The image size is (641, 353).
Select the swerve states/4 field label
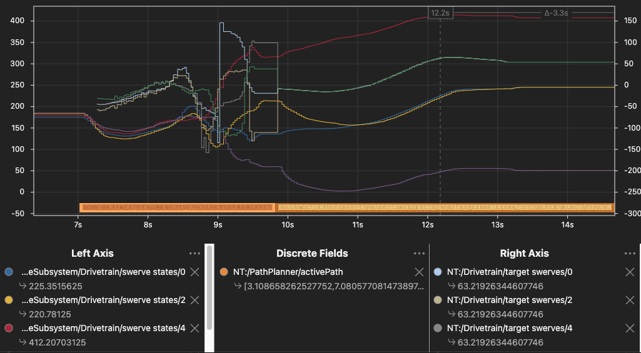[x=103, y=328]
